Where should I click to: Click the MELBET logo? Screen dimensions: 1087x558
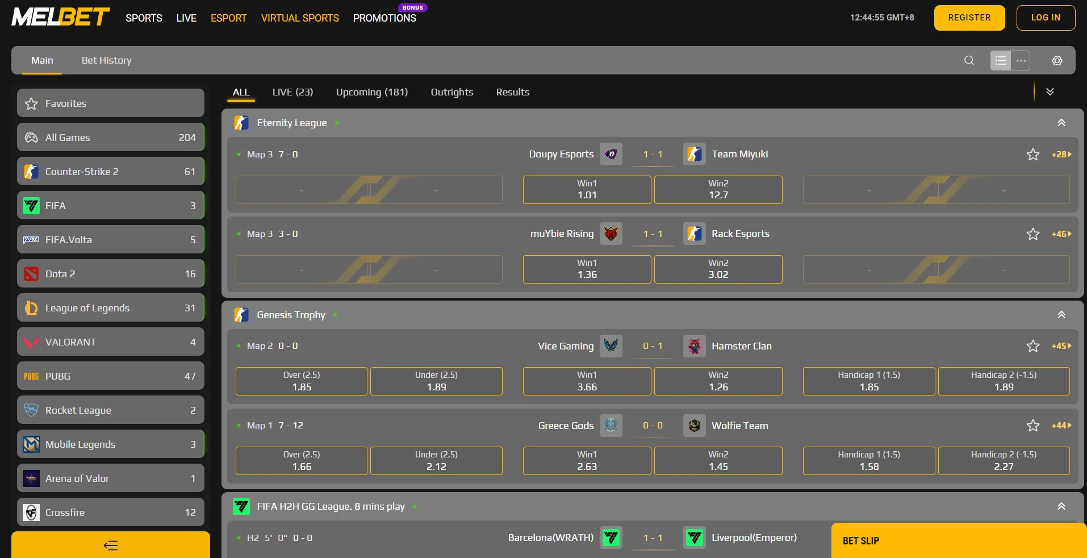pyautogui.click(x=60, y=17)
